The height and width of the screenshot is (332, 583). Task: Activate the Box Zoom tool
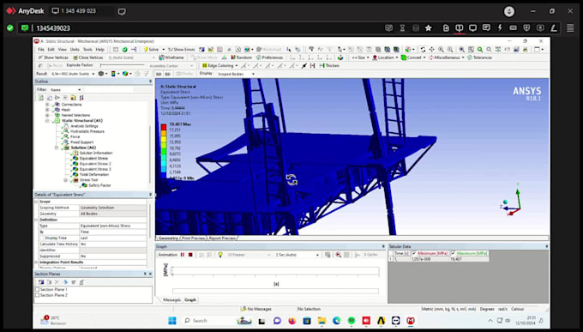point(450,50)
